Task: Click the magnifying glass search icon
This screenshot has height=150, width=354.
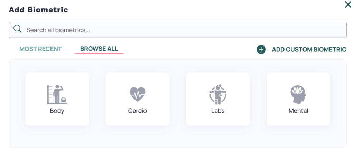Action: point(17,30)
